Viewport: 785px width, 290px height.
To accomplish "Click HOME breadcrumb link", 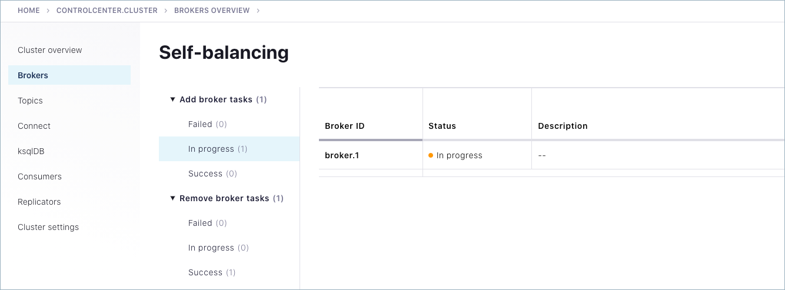I will 29,11.
